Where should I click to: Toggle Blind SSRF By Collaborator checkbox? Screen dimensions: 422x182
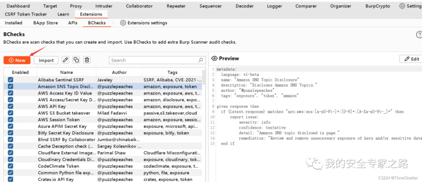tap(10, 139)
